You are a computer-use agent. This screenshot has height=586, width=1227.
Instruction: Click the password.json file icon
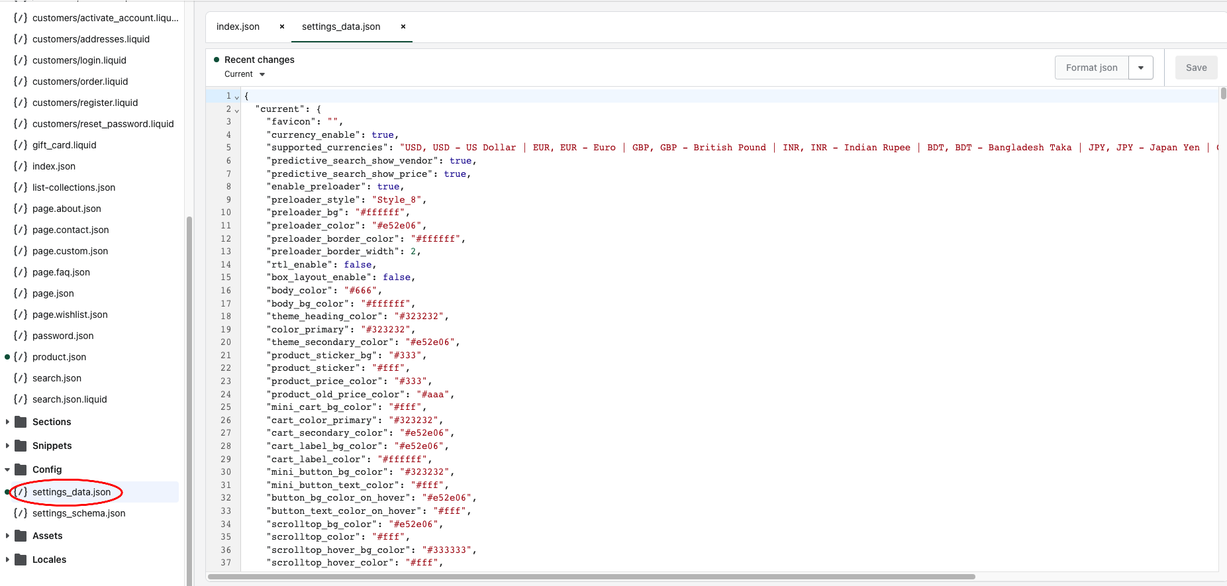click(x=21, y=336)
